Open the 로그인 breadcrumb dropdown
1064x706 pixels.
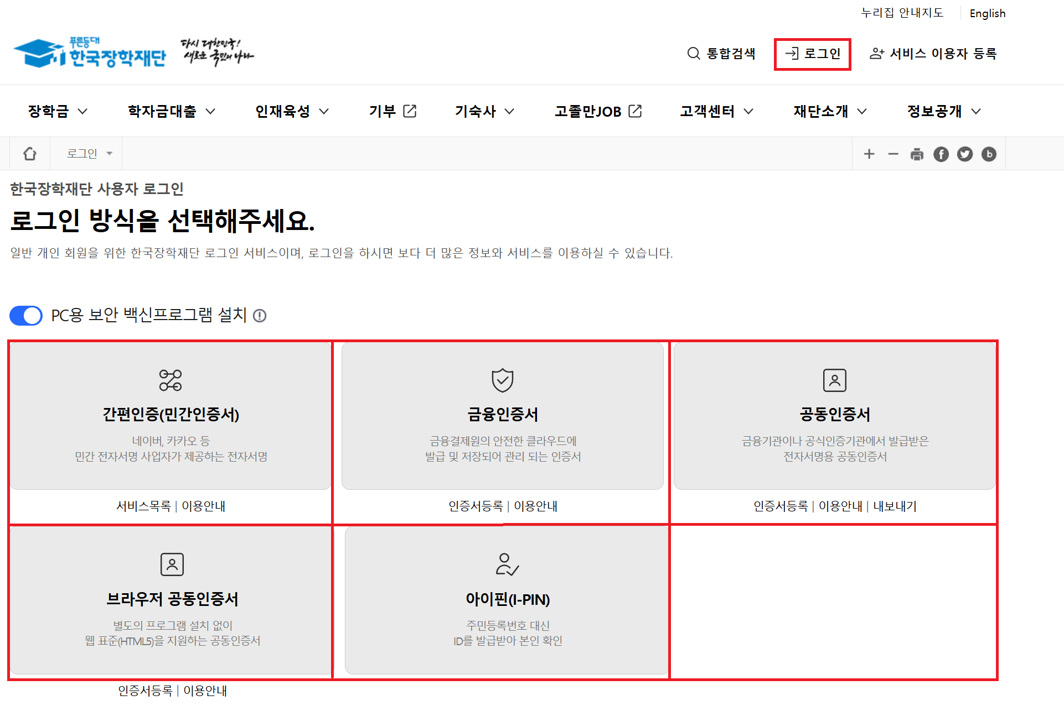(90, 154)
